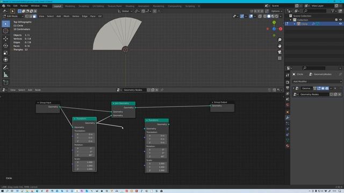Hide the Circle object with its eye icon
The height and width of the screenshot is (193, 344).
pos(340,24)
